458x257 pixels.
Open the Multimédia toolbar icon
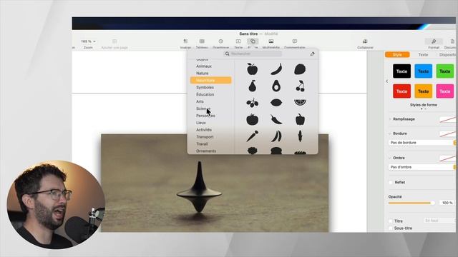pos(271,41)
